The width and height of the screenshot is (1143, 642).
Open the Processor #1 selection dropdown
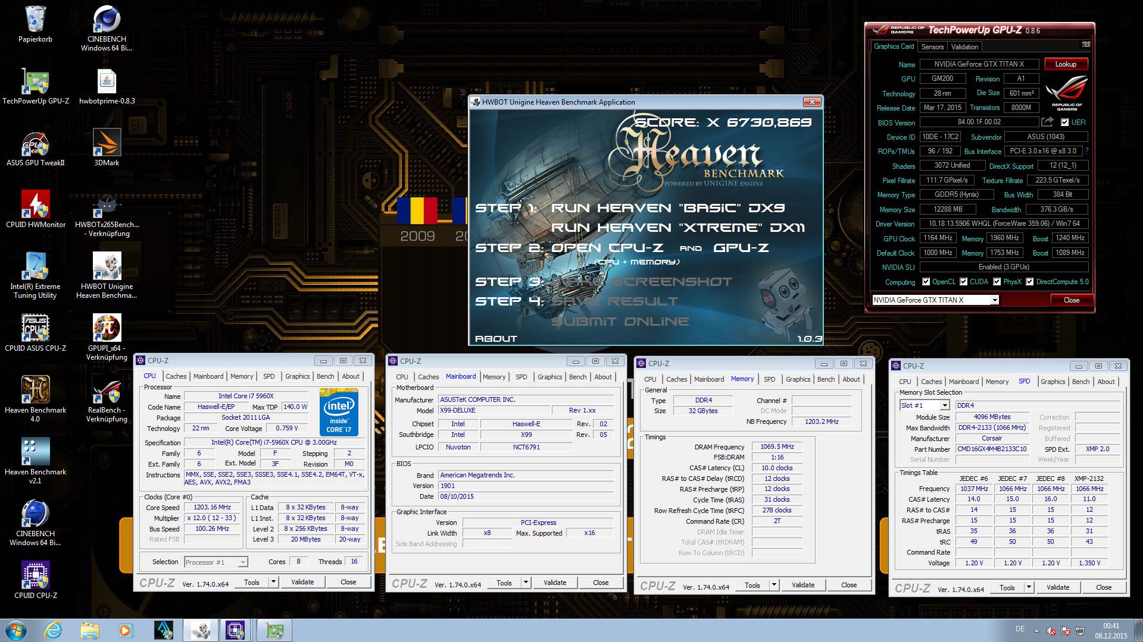pos(242,562)
